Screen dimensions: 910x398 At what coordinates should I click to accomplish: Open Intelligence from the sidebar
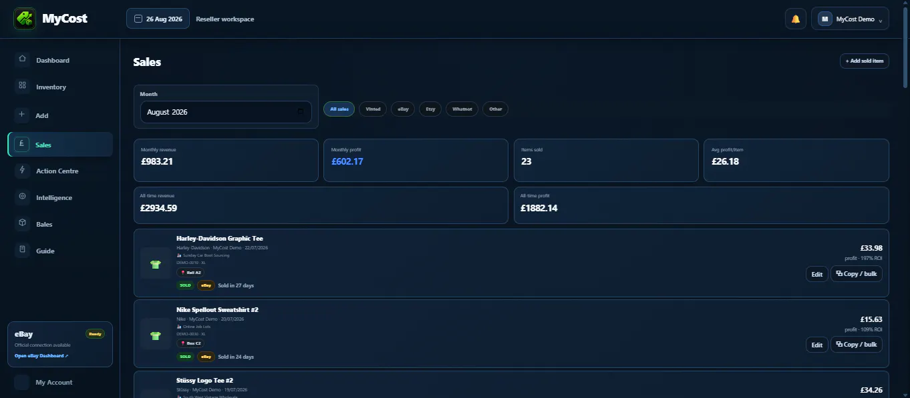(60, 197)
